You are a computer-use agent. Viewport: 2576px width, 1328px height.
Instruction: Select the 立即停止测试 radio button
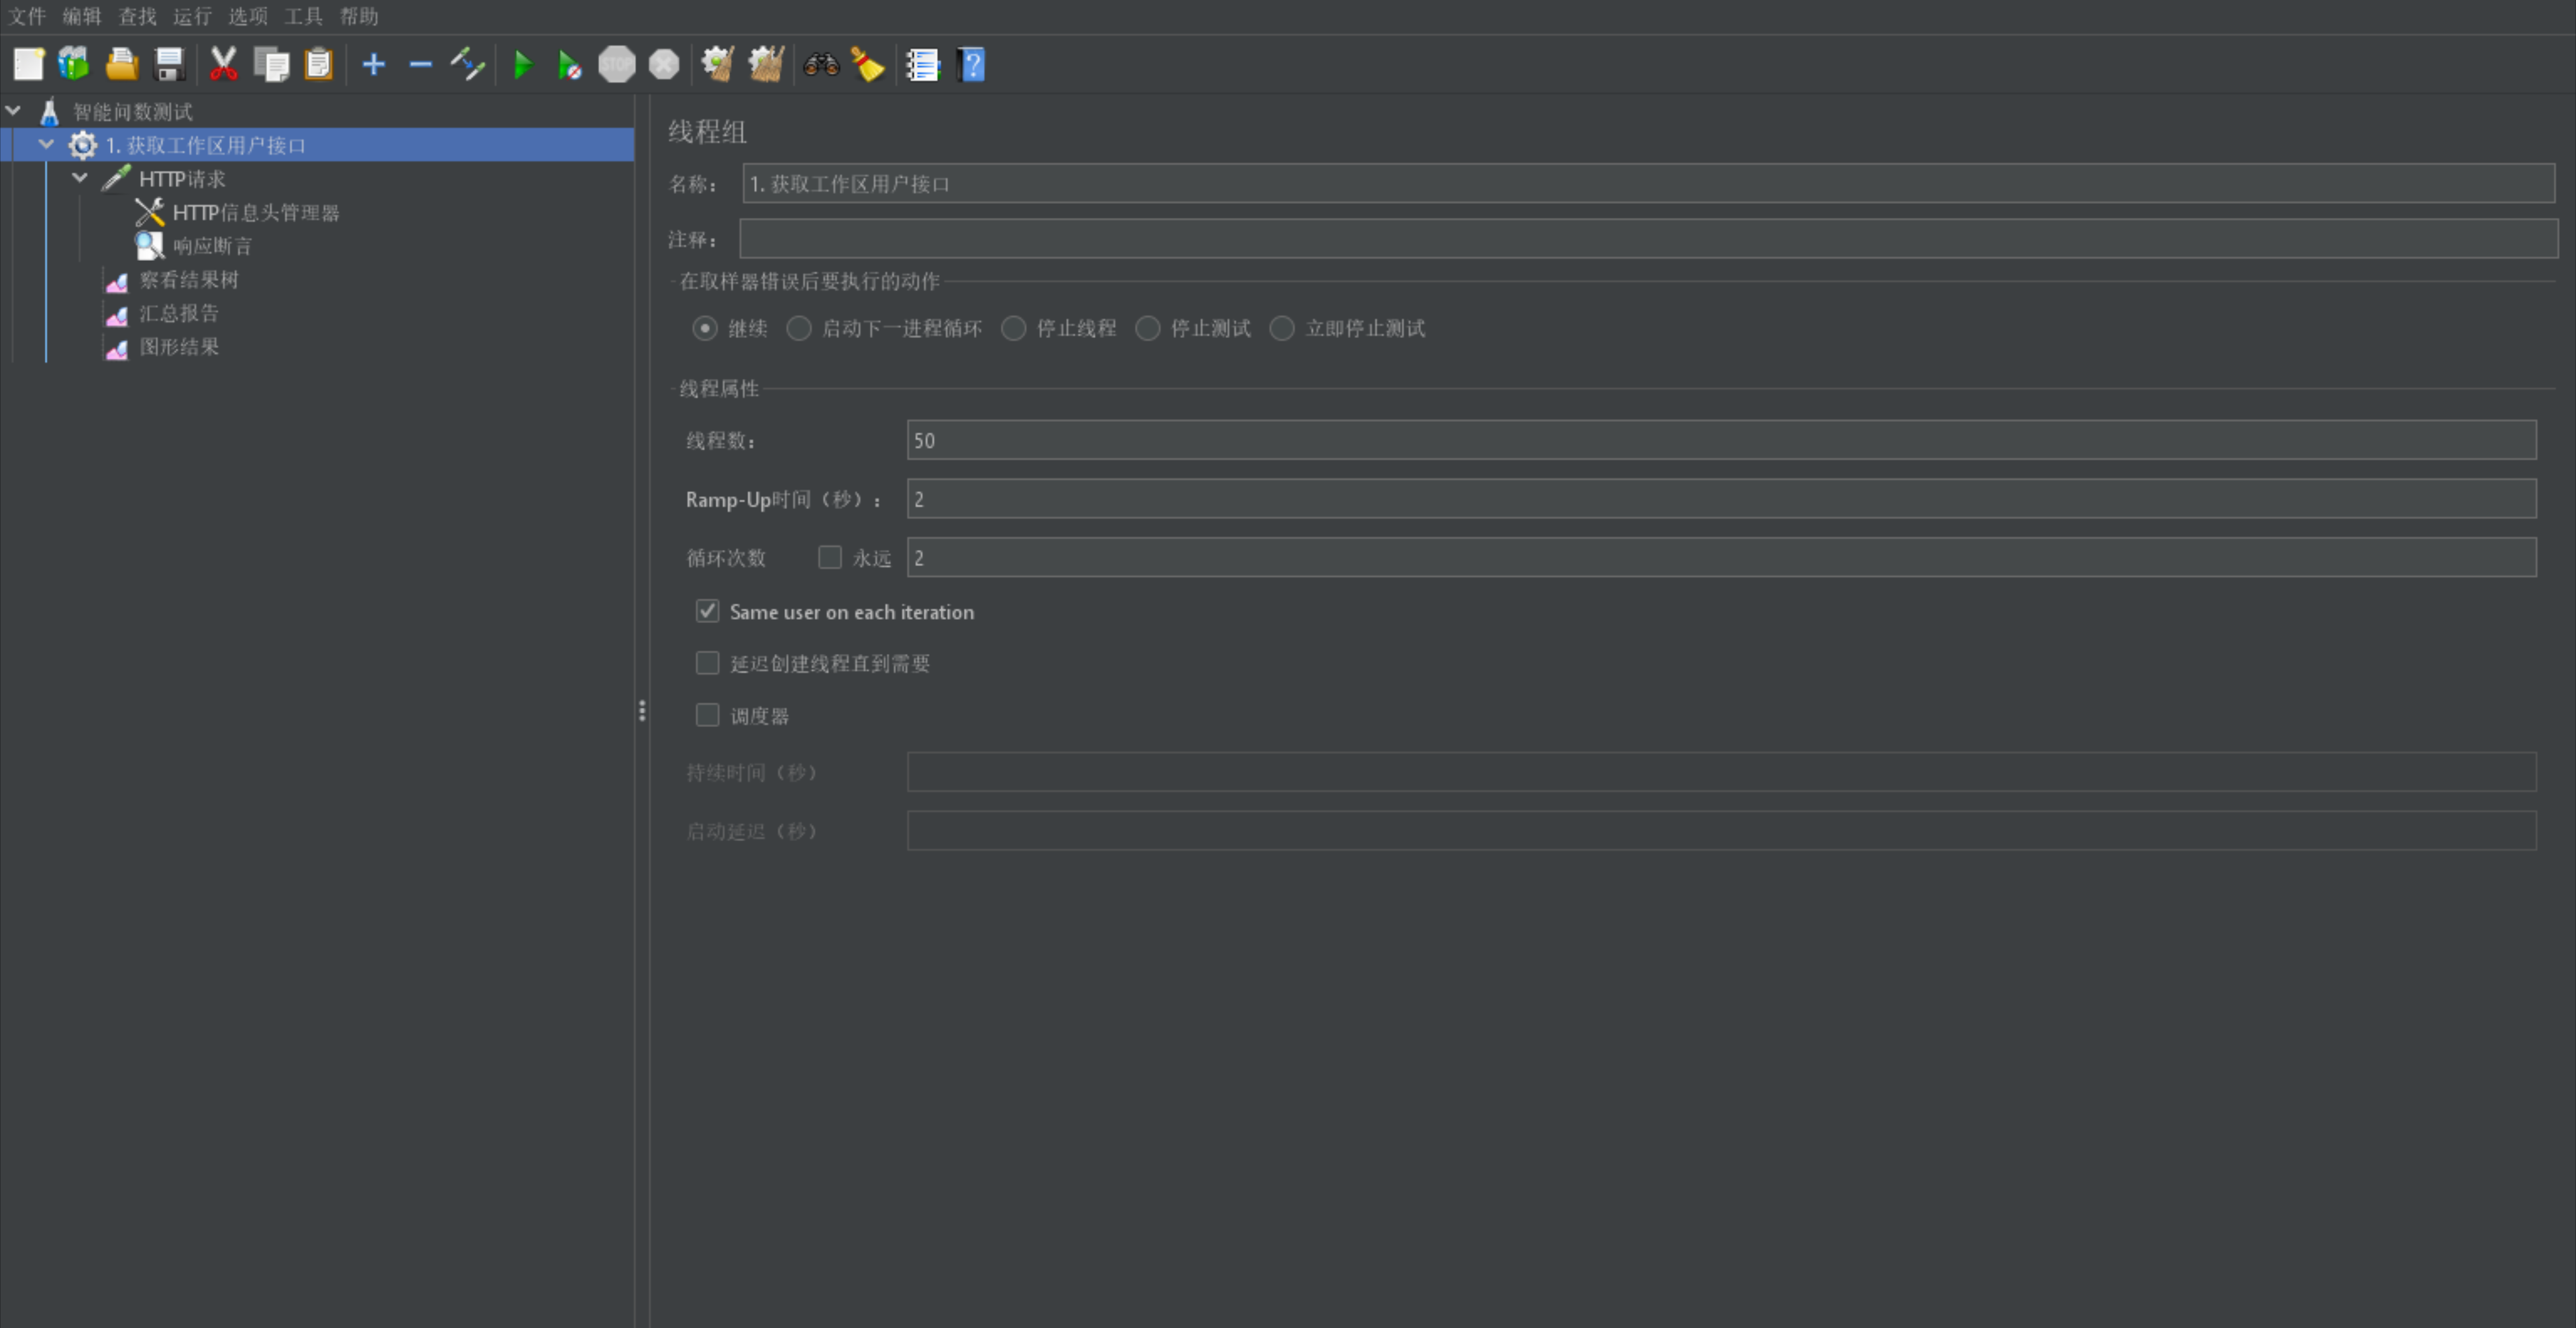[1282, 328]
